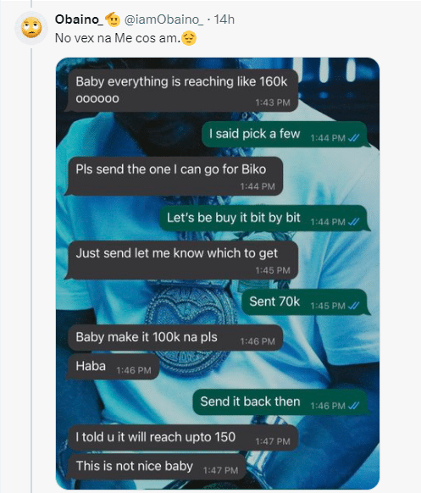Open the @iamObaino_ handle link

click(163, 19)
